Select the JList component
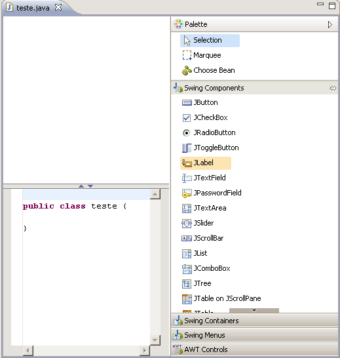340x358 pixels. click(195, 253)
